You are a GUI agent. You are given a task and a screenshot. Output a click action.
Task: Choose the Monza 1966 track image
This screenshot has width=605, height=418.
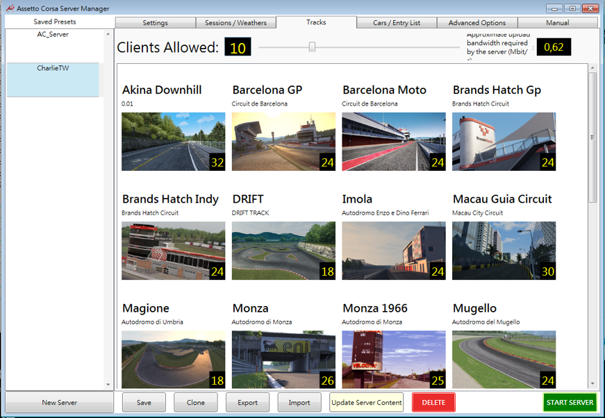click(x=394, y=359)
